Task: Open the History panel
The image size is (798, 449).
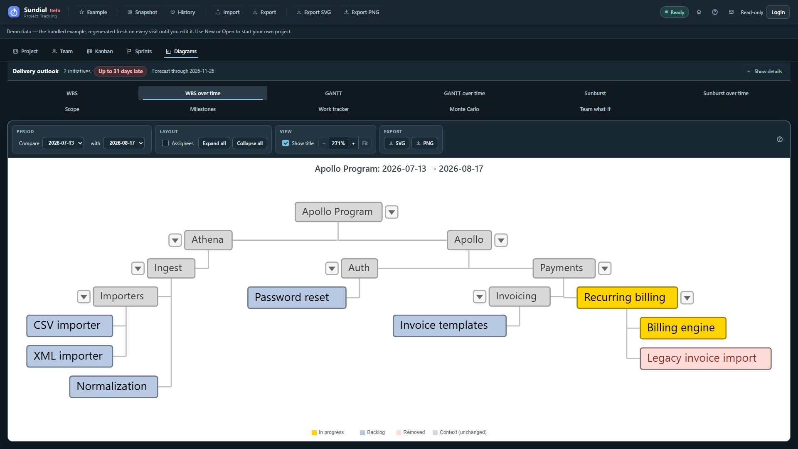Action: click(182, 12)
